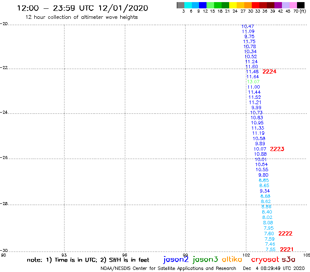Select the wave height value 10.78

(x=250, y=46)
